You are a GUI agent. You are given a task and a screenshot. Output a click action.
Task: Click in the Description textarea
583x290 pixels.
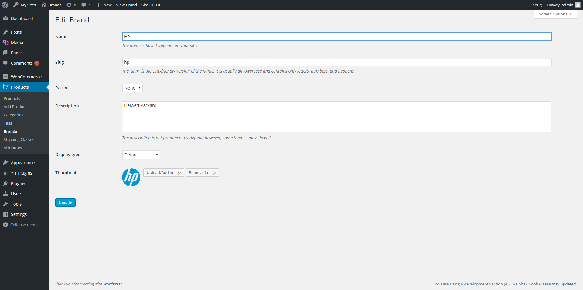coord(336,117)
